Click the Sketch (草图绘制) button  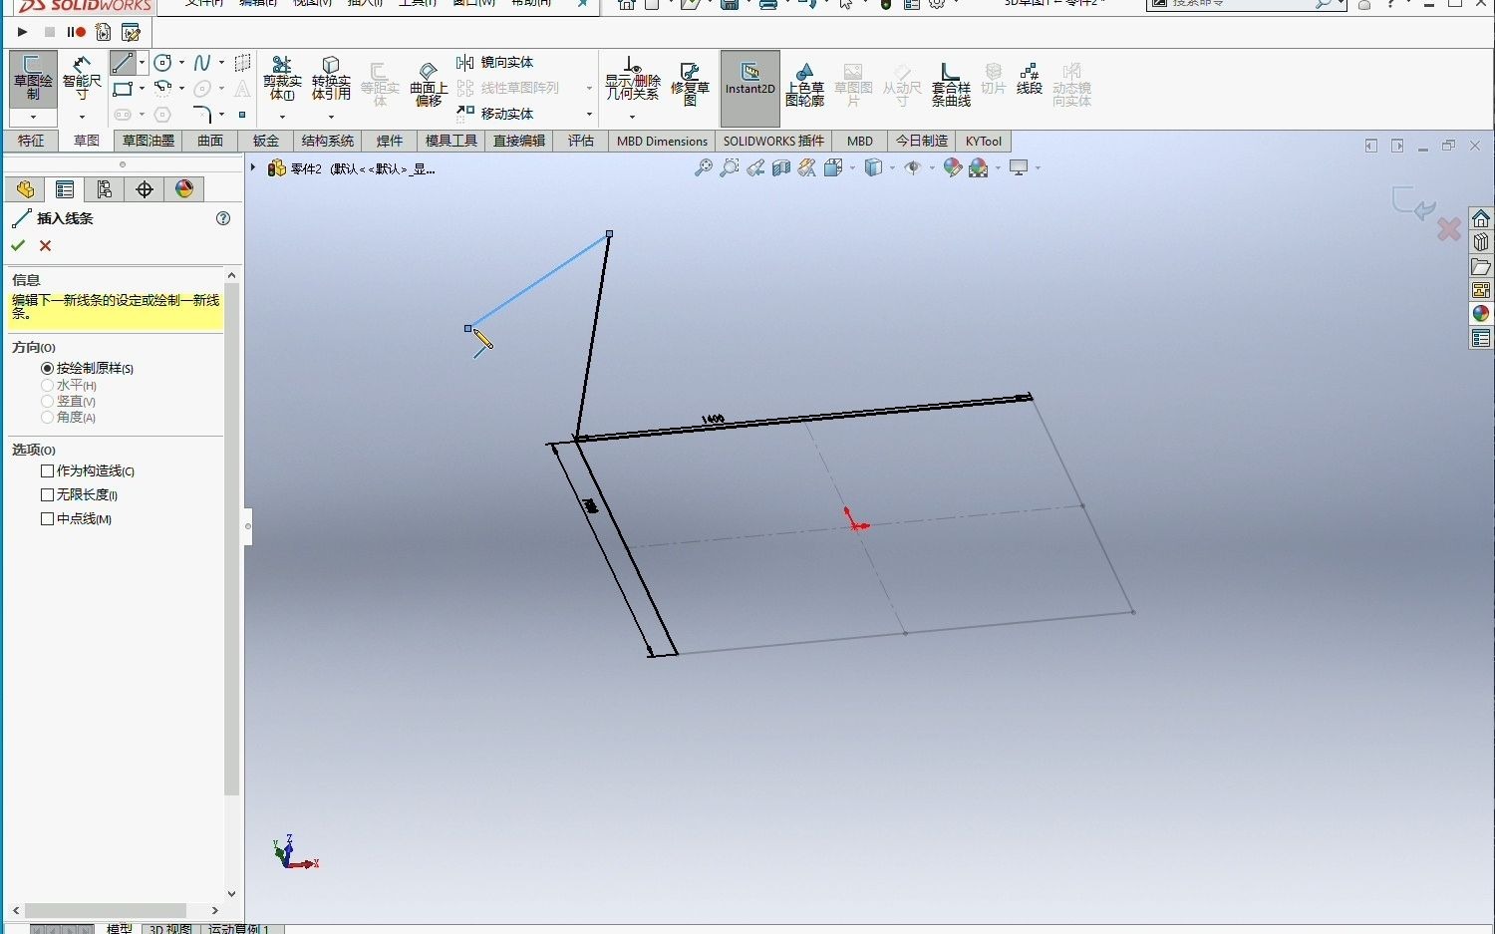(x=33, y=79)
